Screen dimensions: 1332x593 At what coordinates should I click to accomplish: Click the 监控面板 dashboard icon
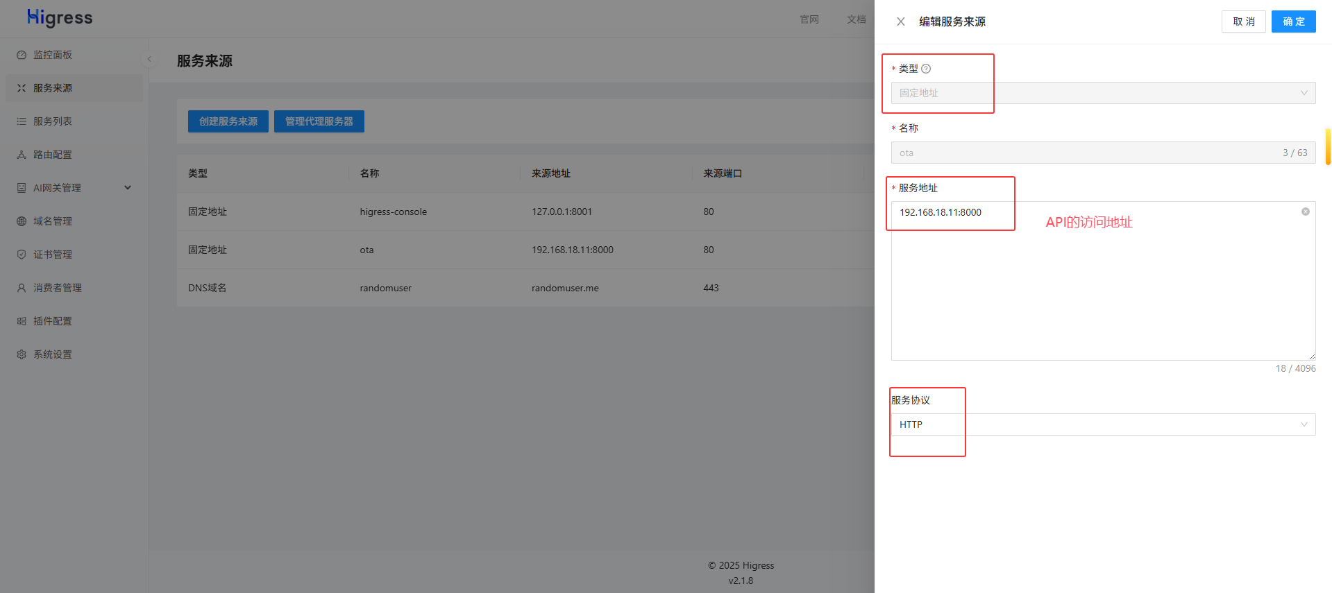[x=22, y=55]
